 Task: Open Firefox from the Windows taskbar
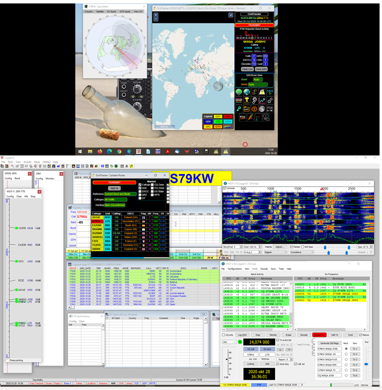(x=100, y=151)
